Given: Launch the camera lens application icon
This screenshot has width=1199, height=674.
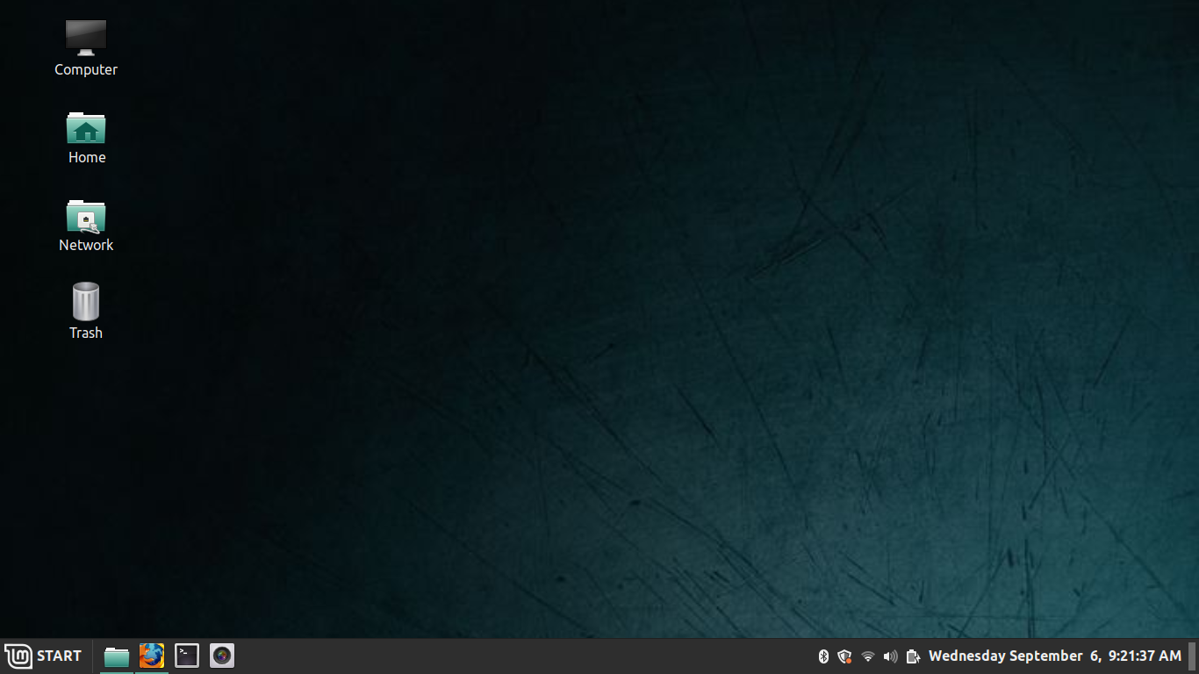Looking at the screenshot, I should 222,656.
